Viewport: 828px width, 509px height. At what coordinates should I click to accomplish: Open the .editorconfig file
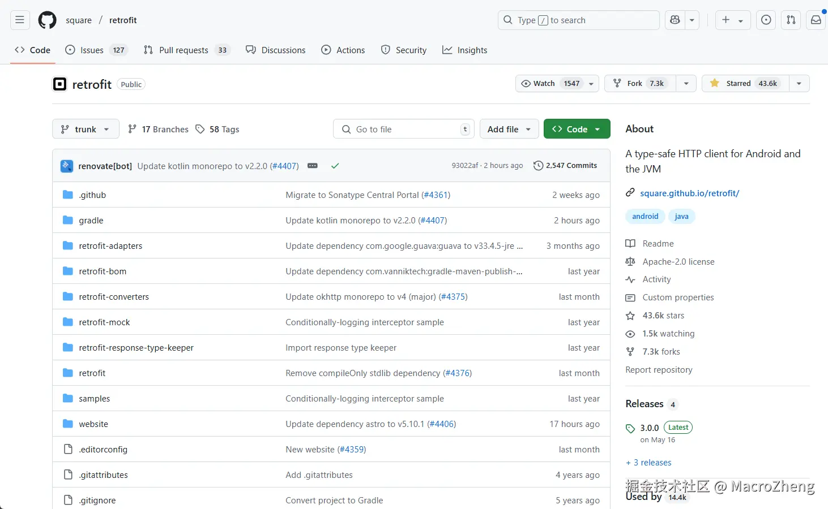103,449
